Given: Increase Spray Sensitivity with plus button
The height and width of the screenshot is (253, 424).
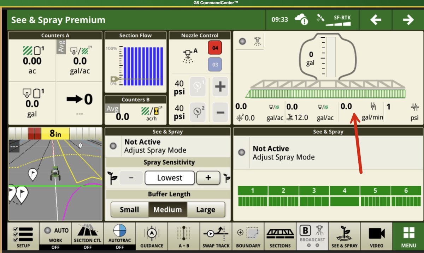Looking at the screenshot, I should pos(208,178).
